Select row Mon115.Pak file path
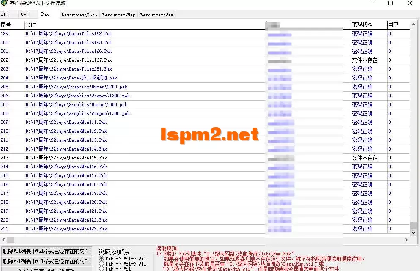 [66, 158]
